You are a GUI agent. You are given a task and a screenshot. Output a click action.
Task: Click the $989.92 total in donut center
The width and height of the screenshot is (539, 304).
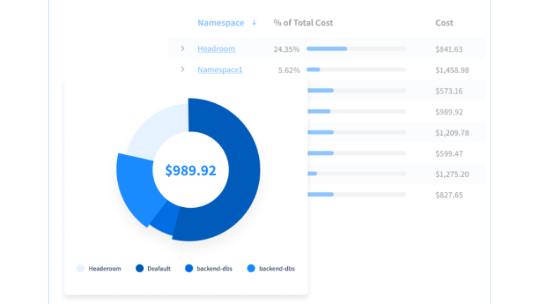point(190,170)
